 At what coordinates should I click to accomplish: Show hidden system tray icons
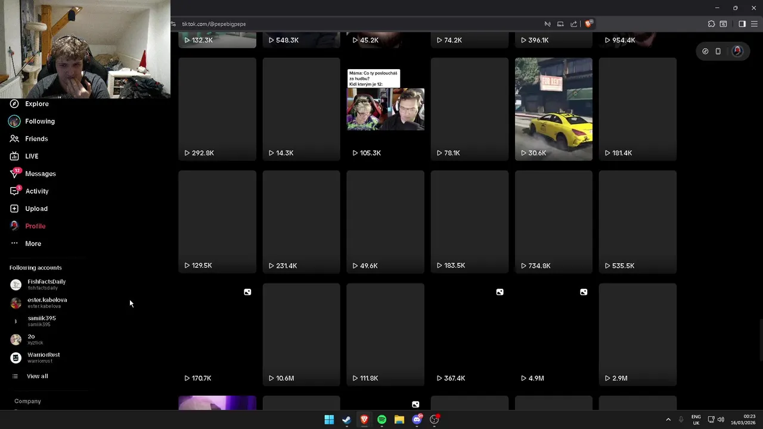click(x=668, y=419)
